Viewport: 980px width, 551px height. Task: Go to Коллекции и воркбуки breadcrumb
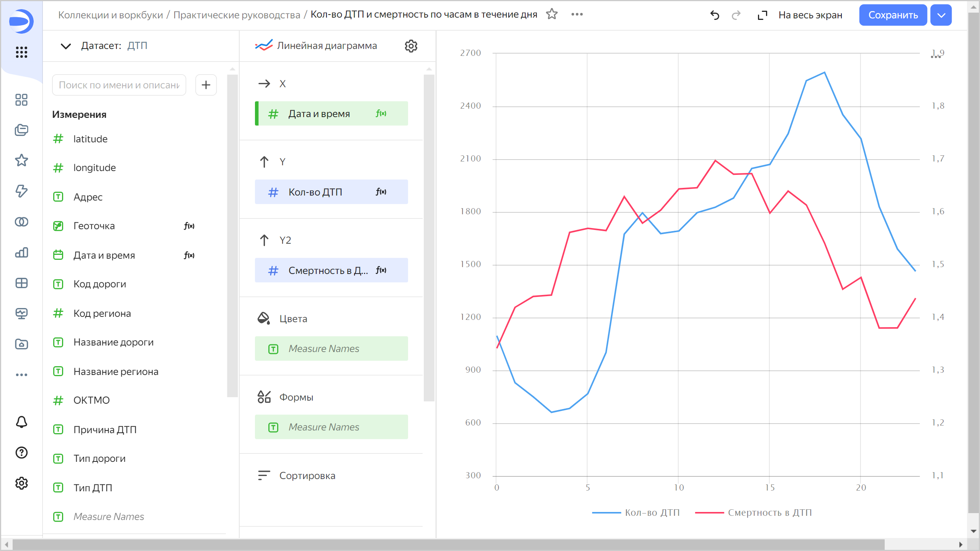point(110,15)
